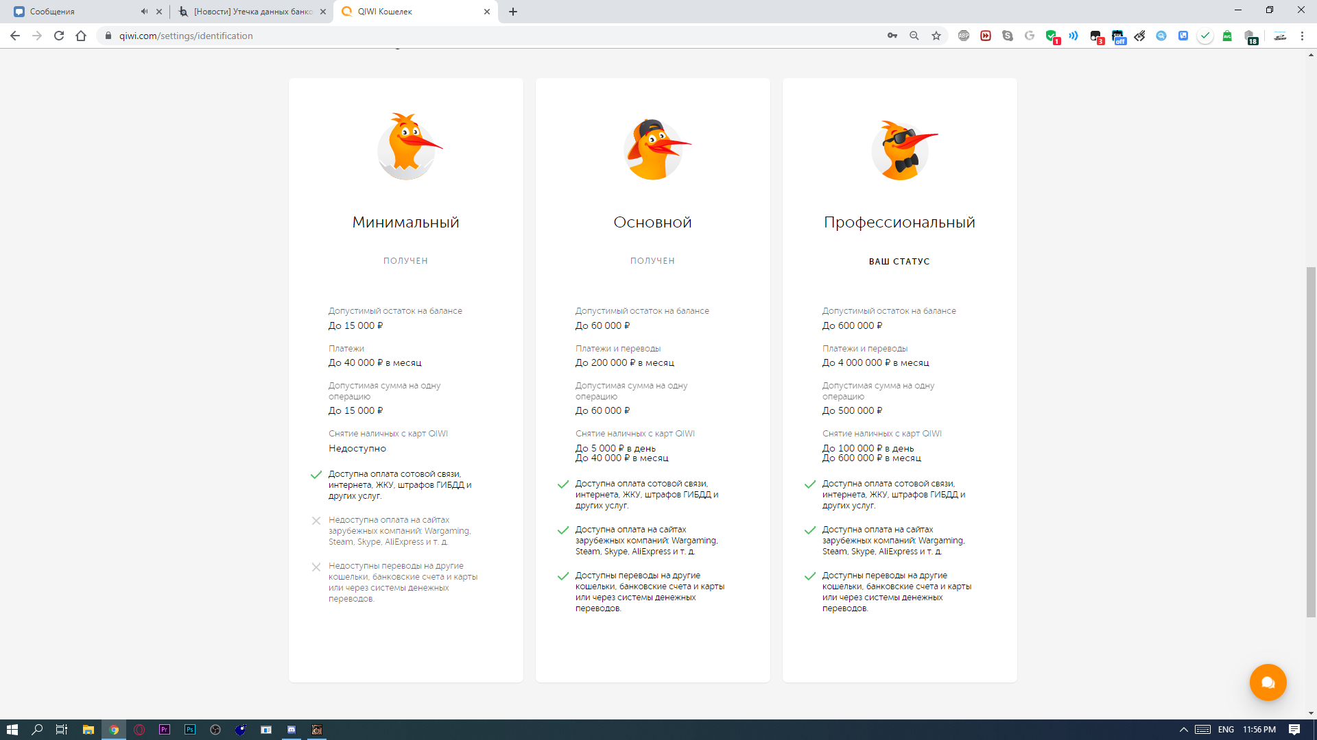Open the grey Google extension
The height and width of the screenshot is (740, 1317).
pos(1030,36)
